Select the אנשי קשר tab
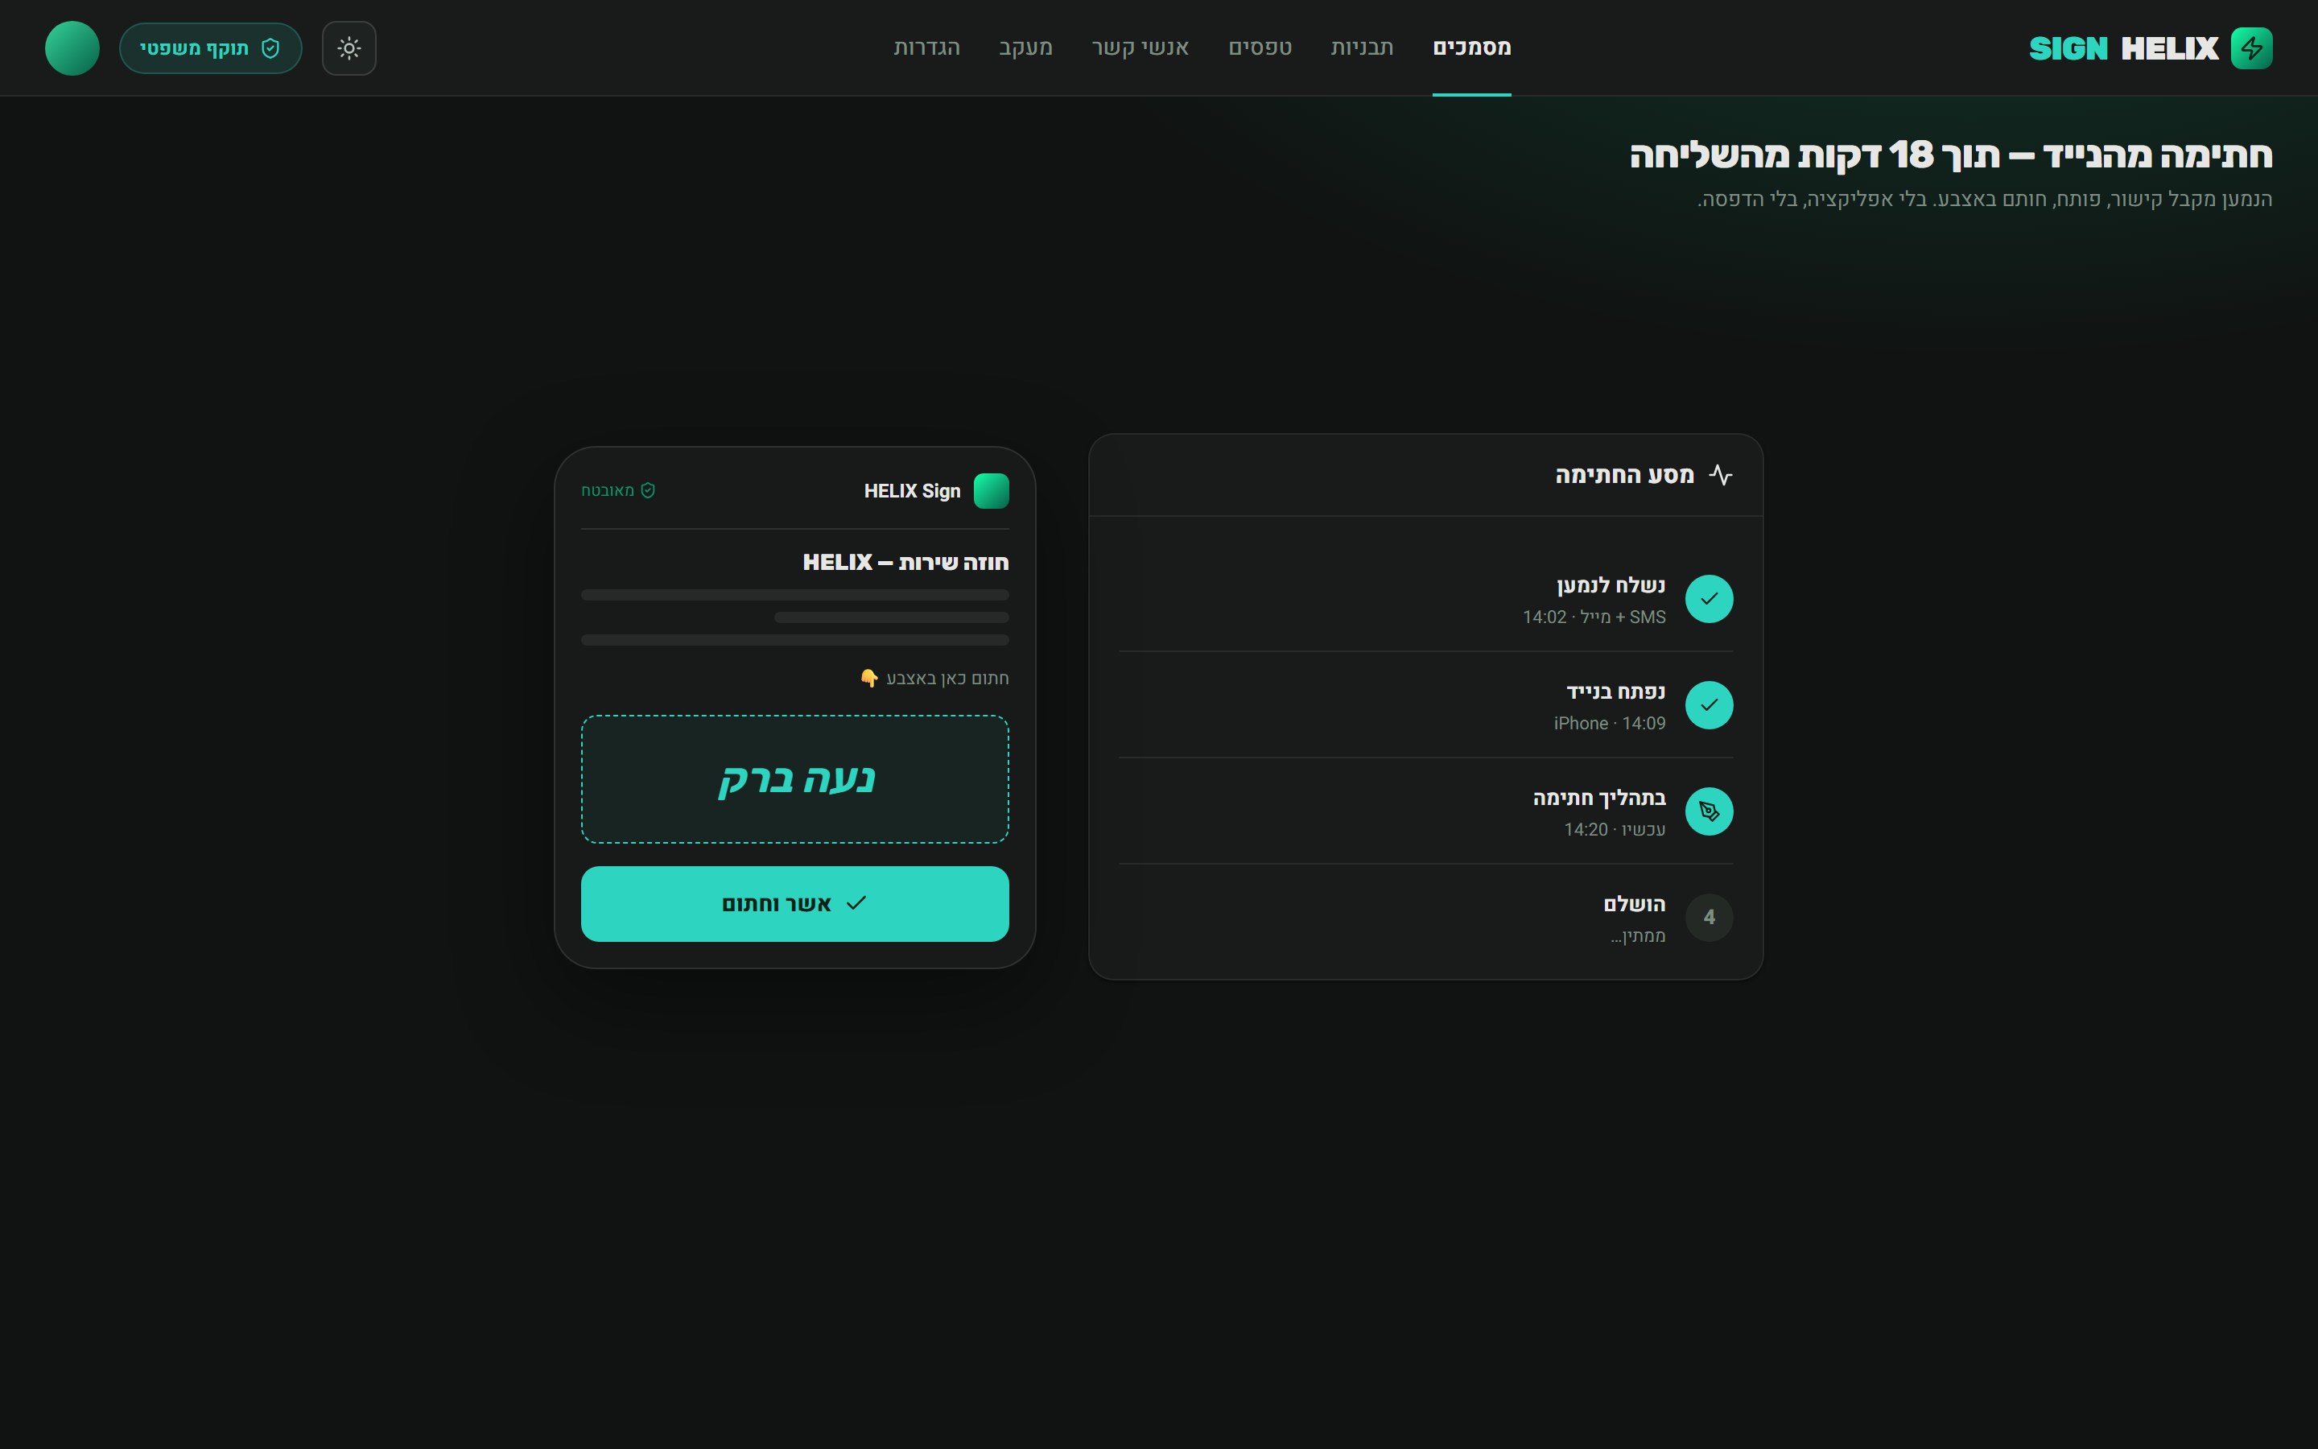Image resolution: width=2318 pixels, height=1449 pixels. 1140,48
